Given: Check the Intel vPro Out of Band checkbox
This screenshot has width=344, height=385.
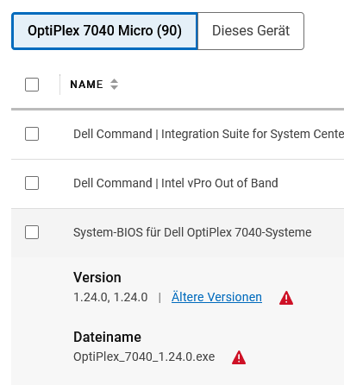Looking at the screenshot, I should tap(32, 183).
